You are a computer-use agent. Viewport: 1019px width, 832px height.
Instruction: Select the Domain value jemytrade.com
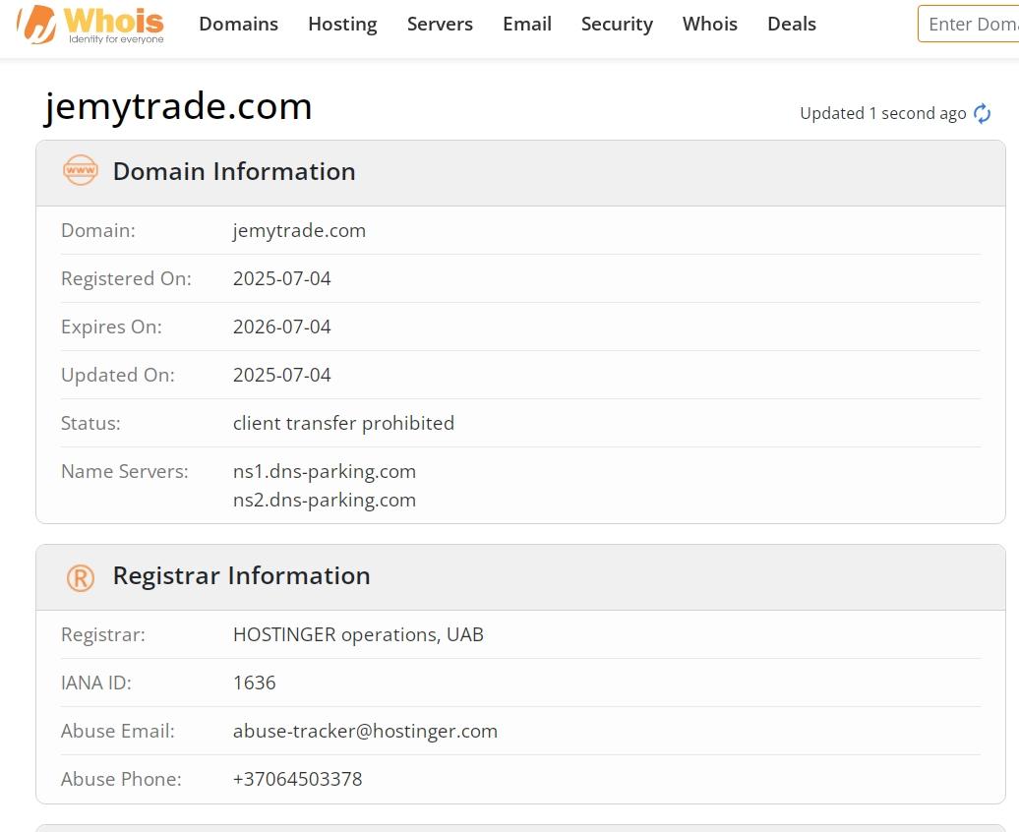coord(300,231)
